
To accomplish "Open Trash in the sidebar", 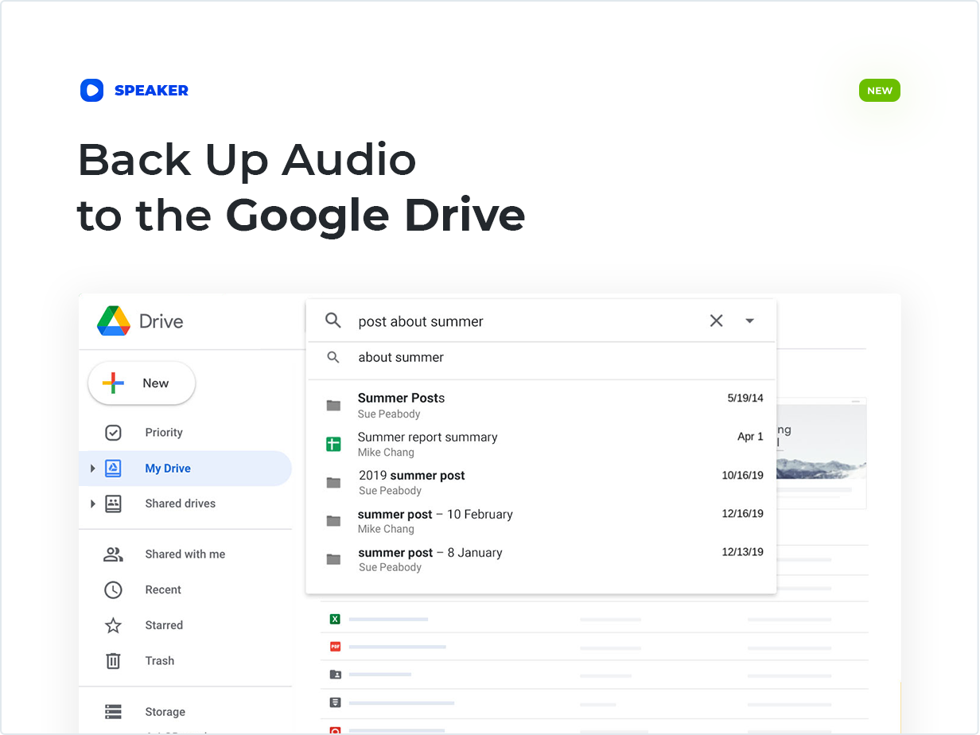I will click(159, 660).
